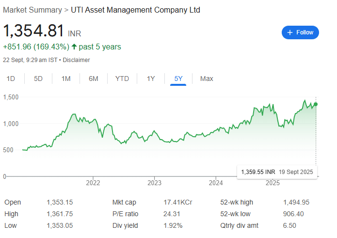Show the 1Y chart view

tap(151, 79)
